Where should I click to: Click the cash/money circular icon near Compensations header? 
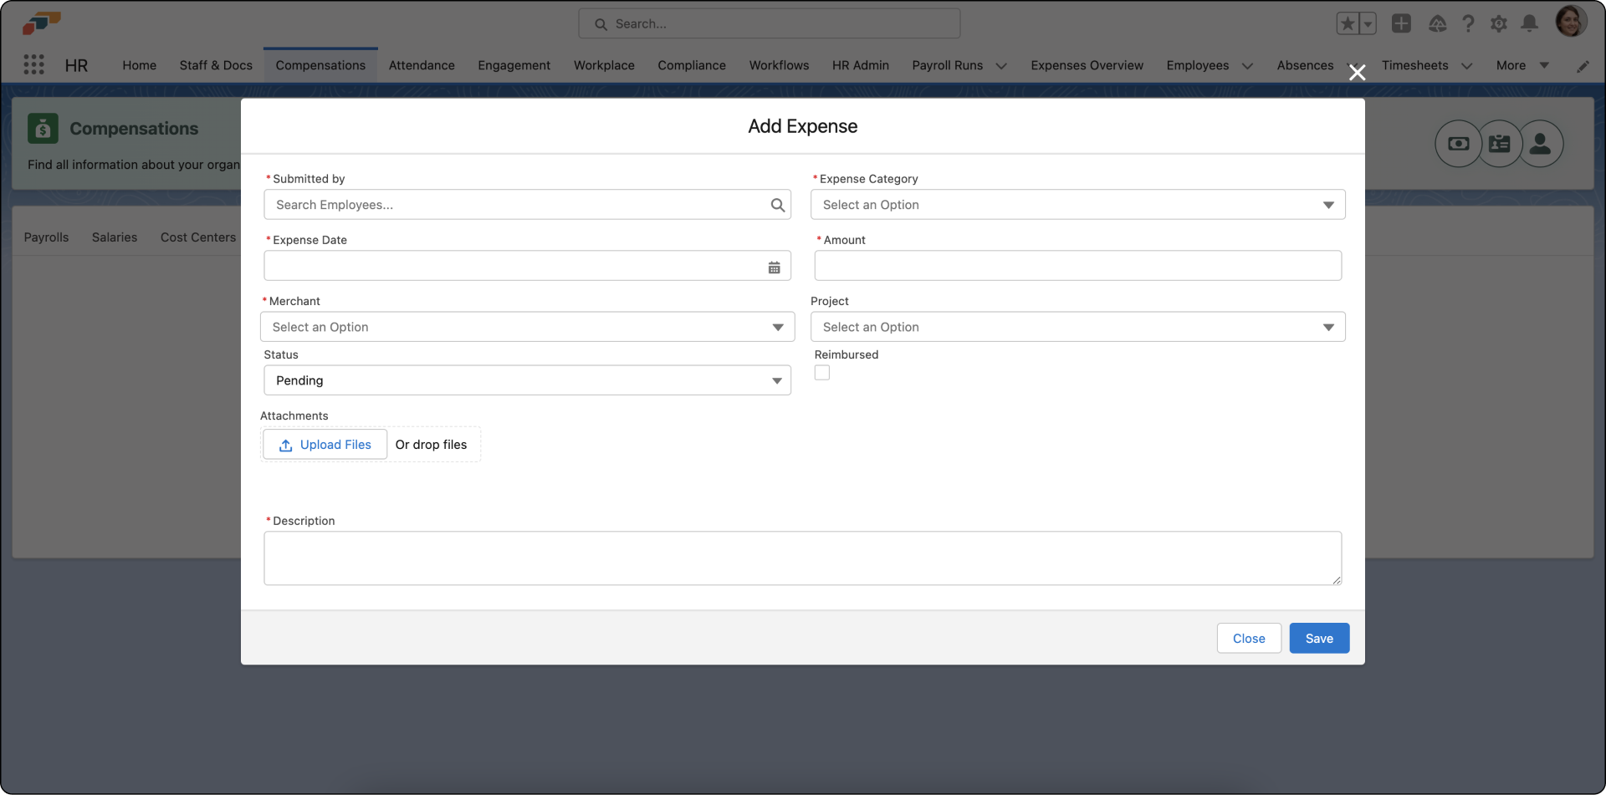(1458, 143)
